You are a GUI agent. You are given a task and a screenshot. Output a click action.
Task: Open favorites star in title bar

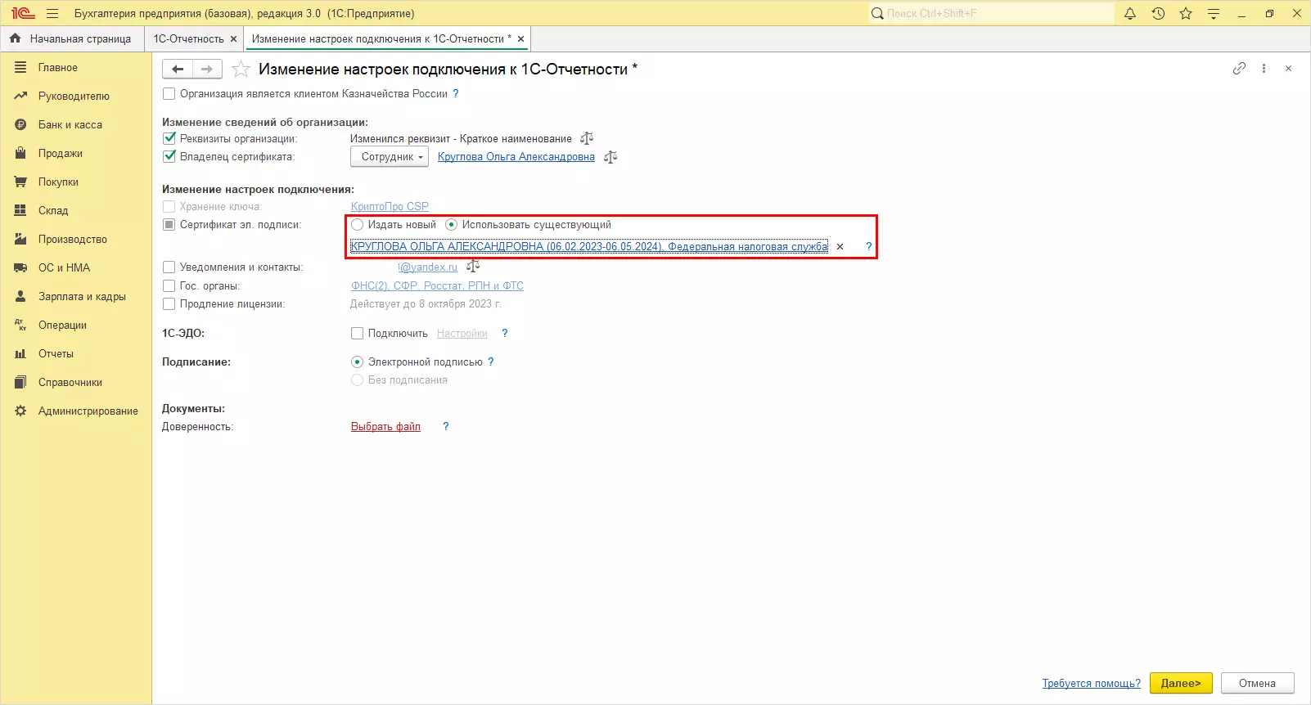(x=1186, y=13)
